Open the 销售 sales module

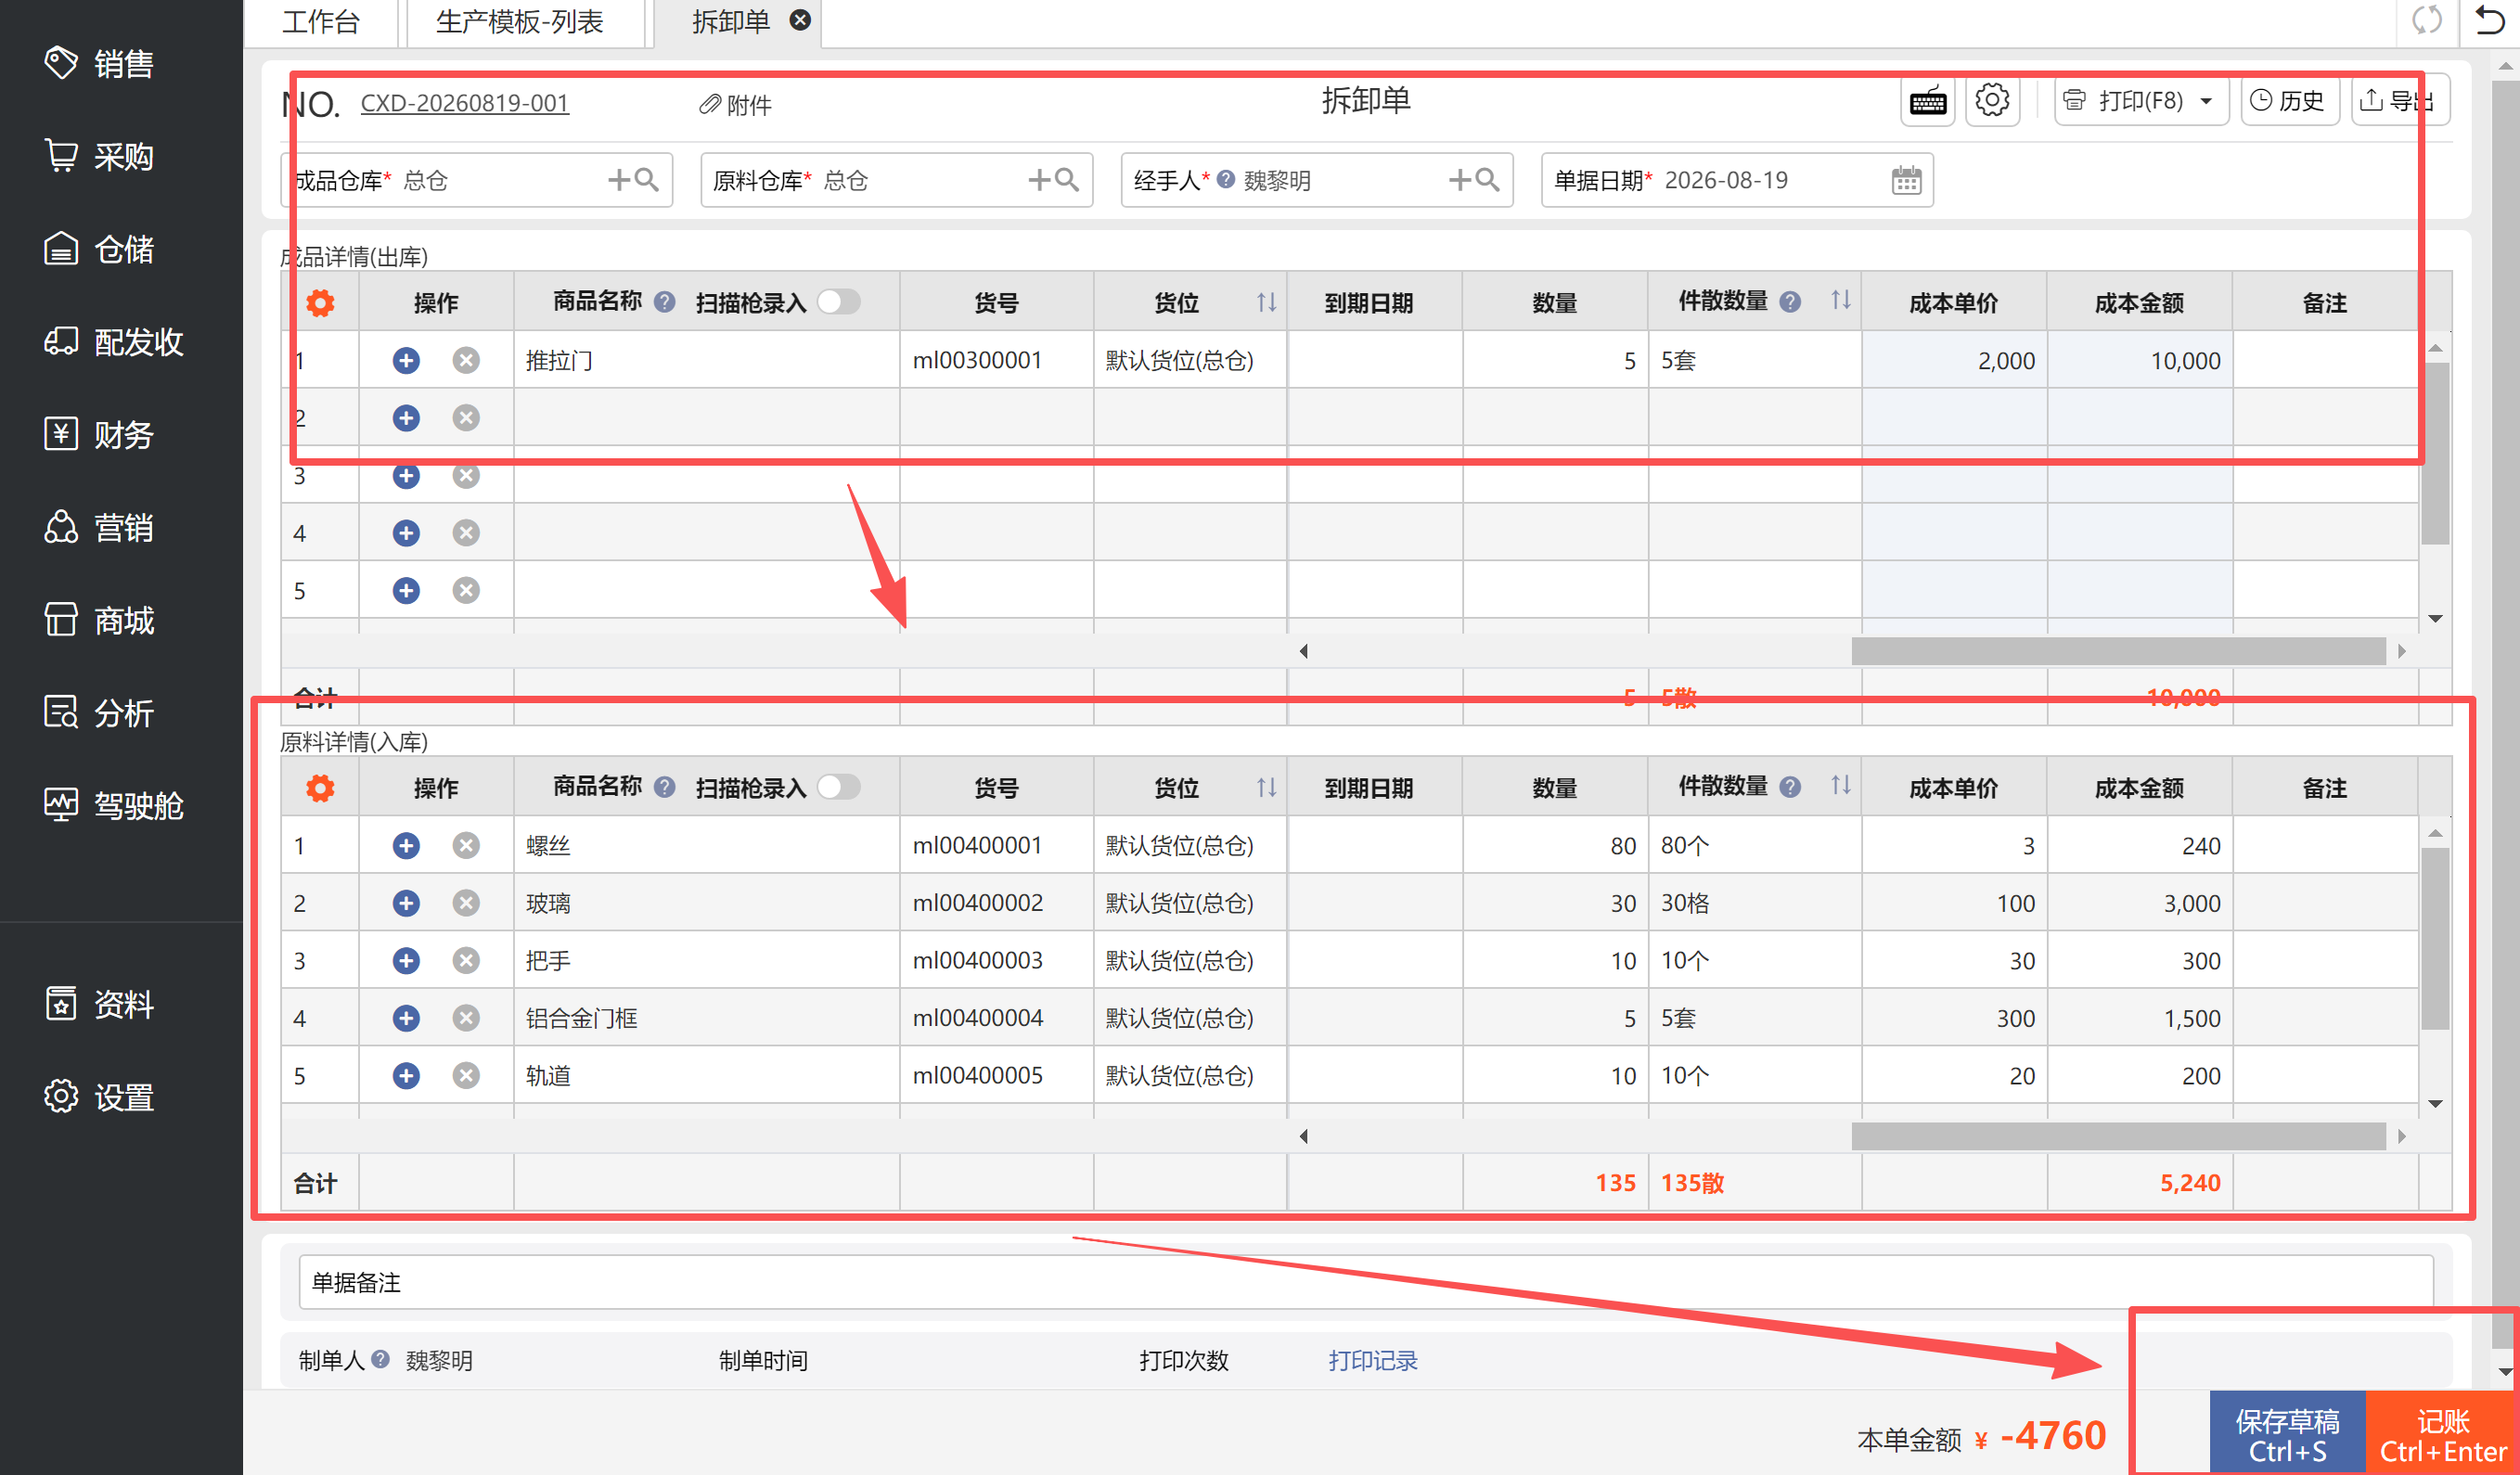coord(100,64)
